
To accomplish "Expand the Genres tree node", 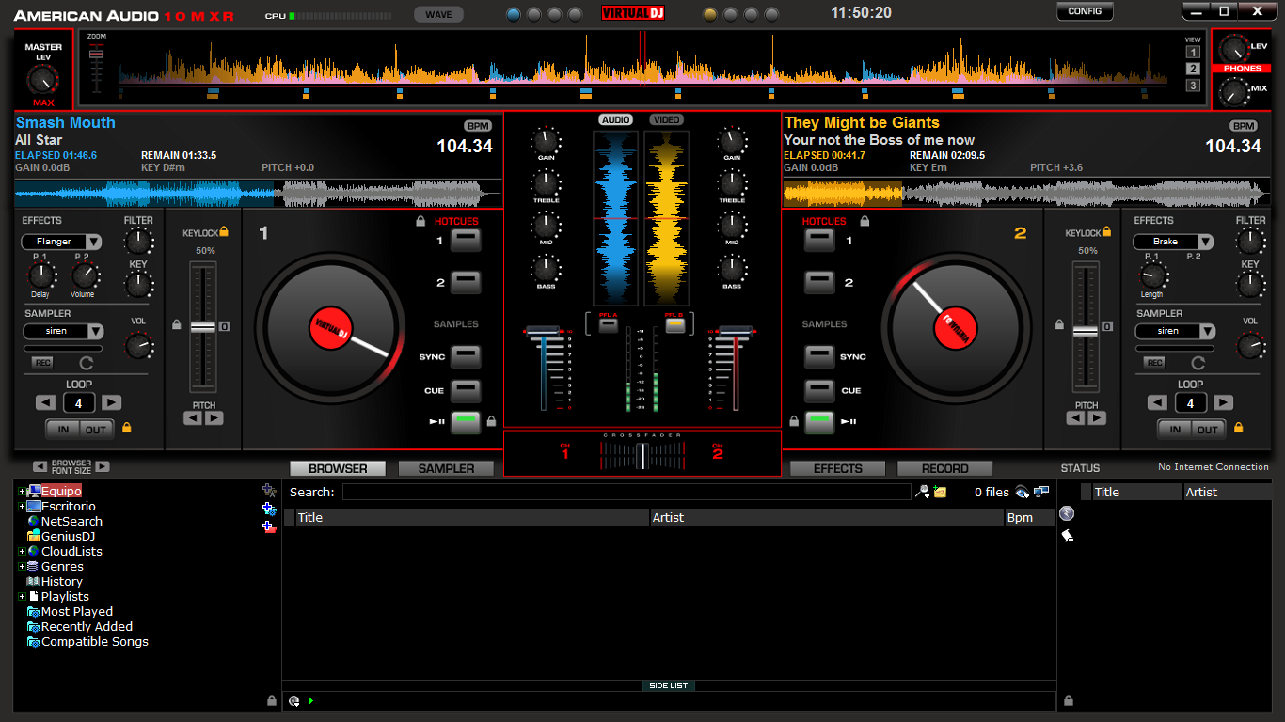I will point(22,566).
